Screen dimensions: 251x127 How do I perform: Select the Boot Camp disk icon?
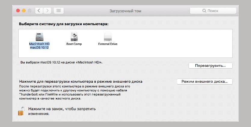[x=74, y=37]
